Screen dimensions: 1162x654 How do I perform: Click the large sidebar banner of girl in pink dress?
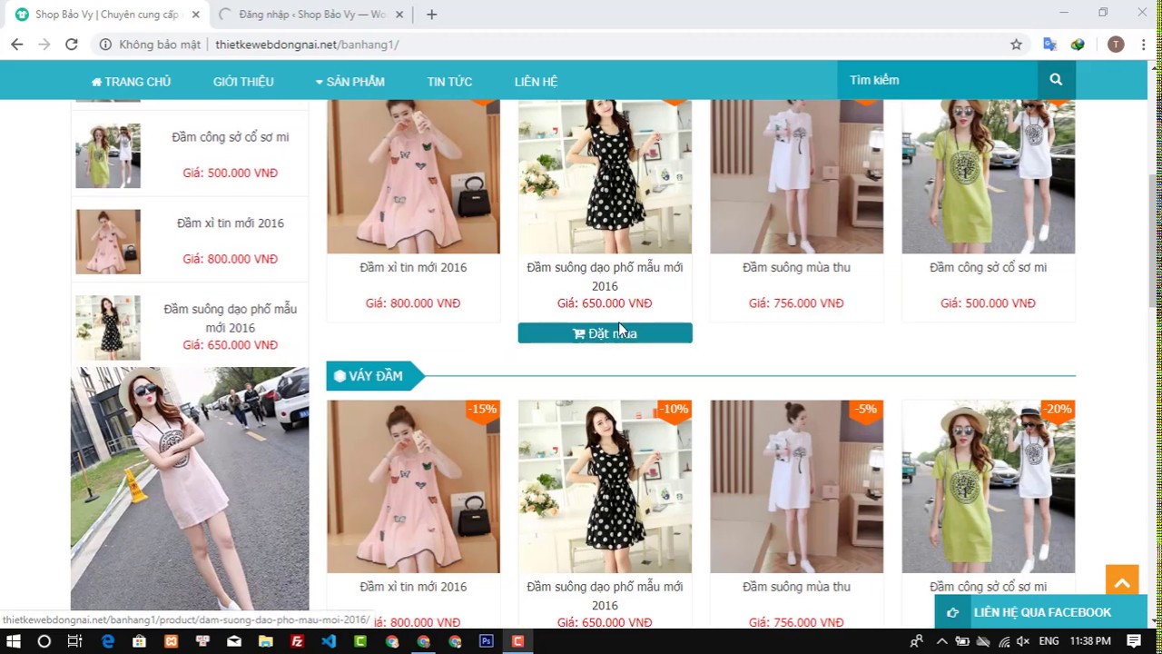[190, 489]
